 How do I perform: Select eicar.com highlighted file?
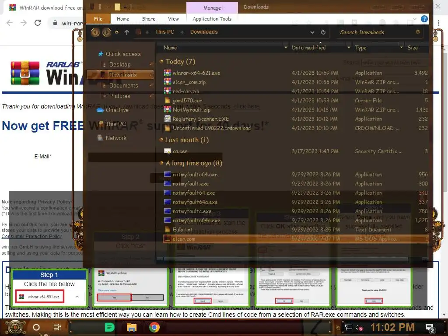pyautogui.click(x=296, y=238)
